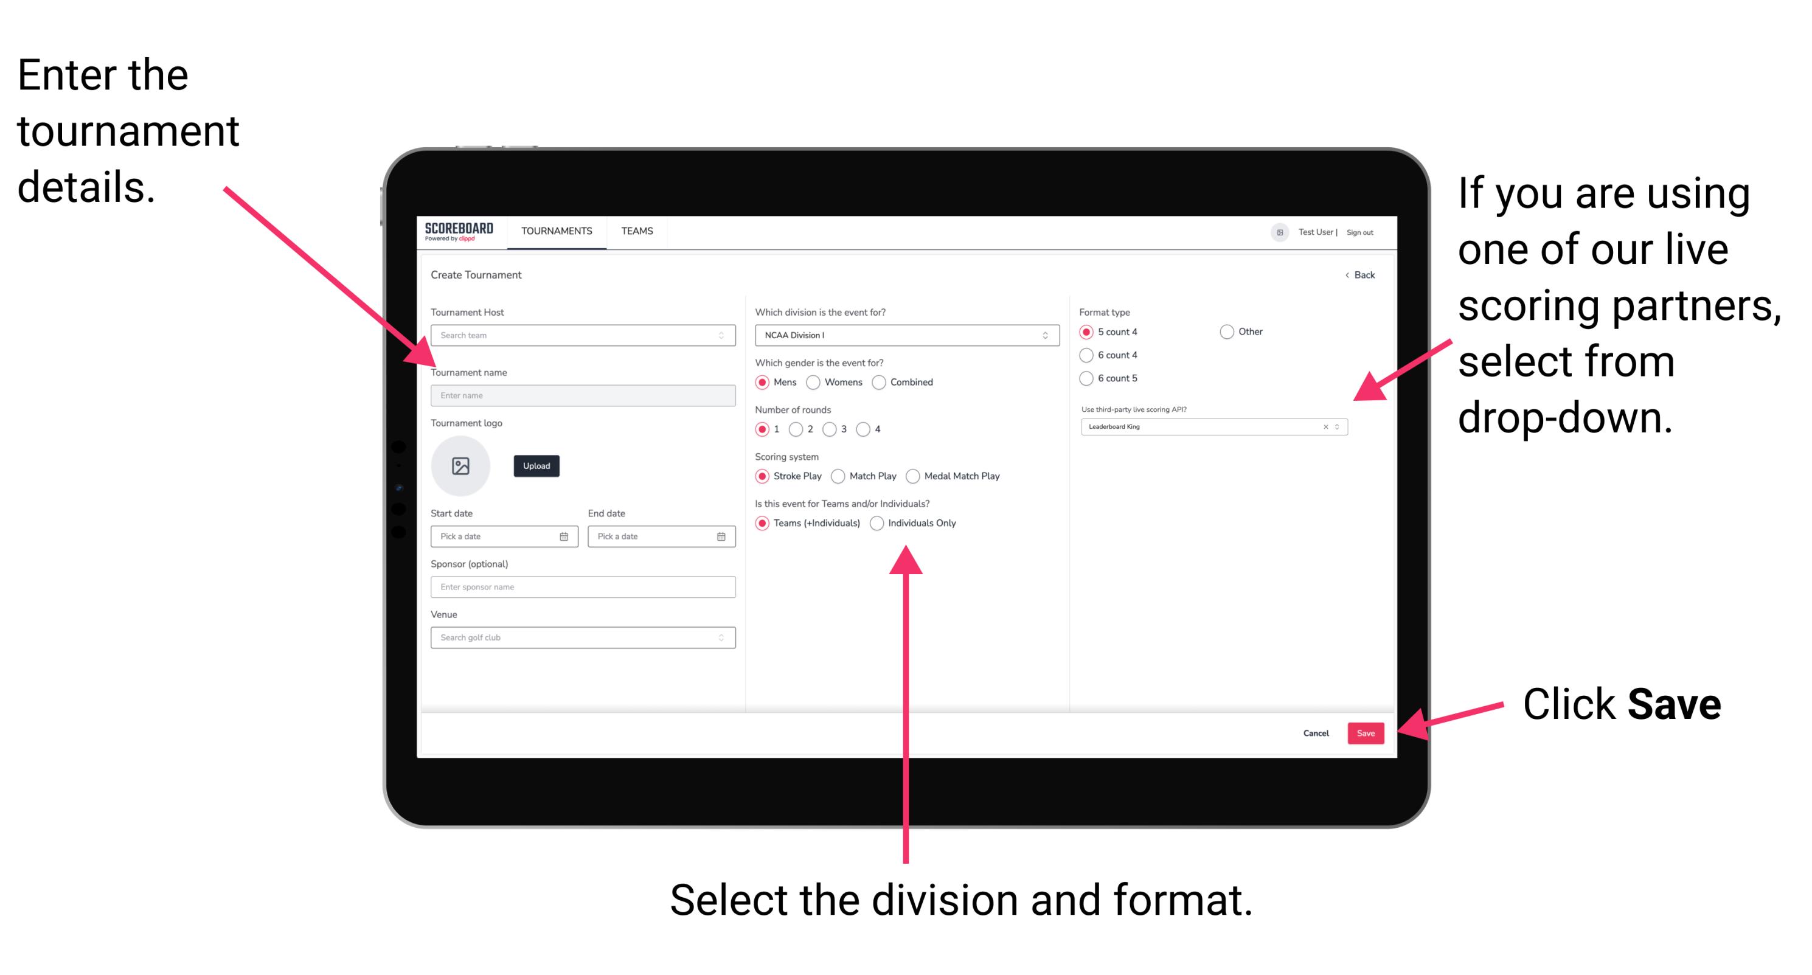
Task: Click the live scoring API clear icon
Action: click(x=1324, y=428)
